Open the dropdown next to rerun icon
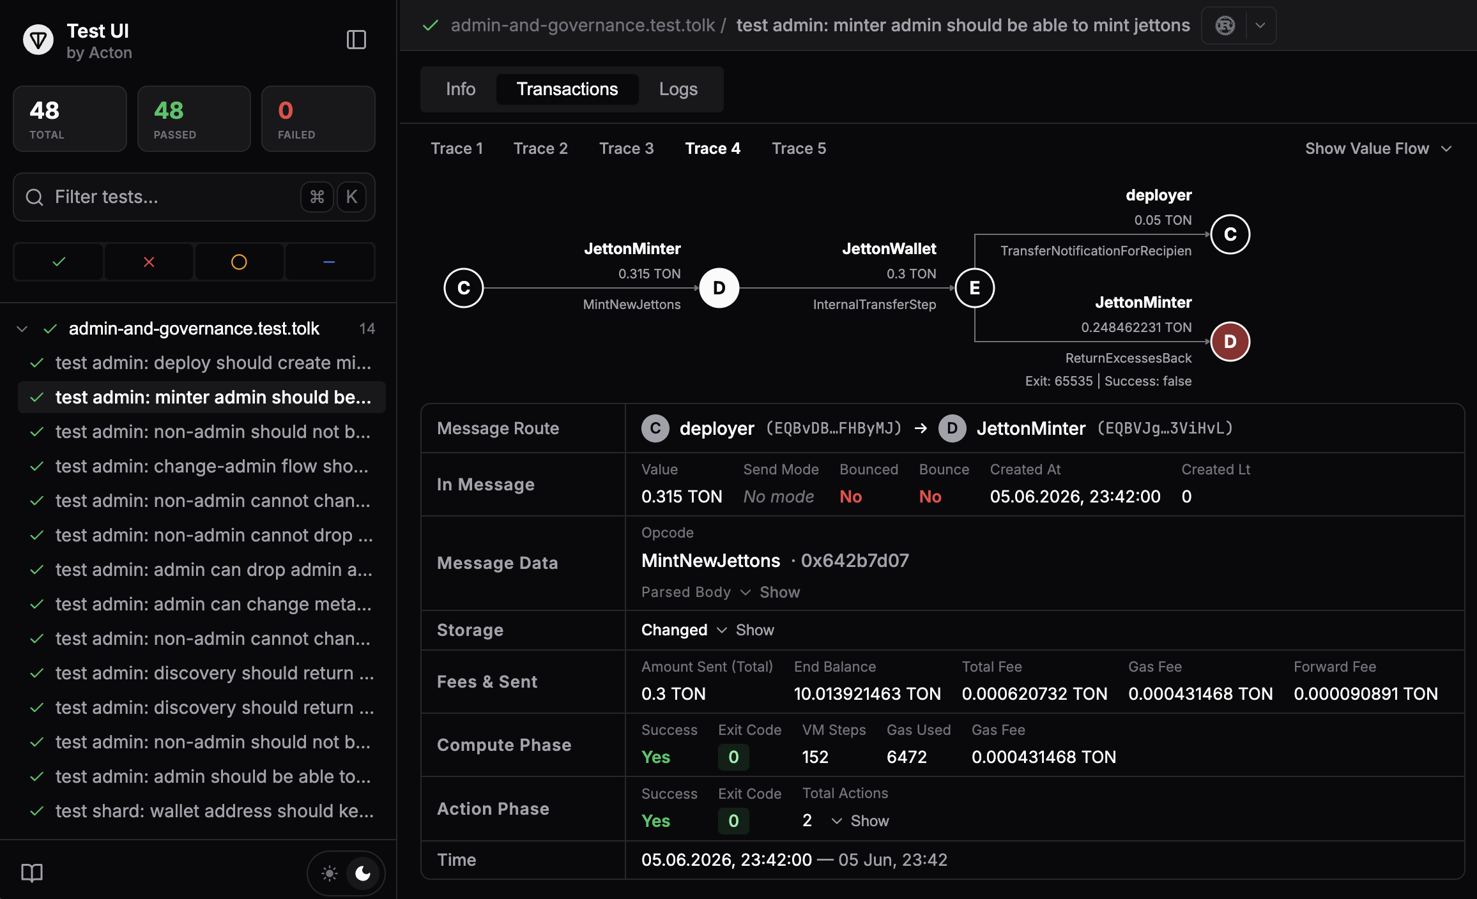 click(1260, 26)
